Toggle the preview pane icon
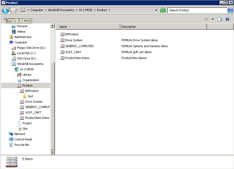 (220, 19)
